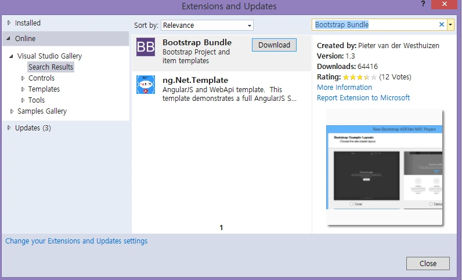Image resolution: width=462 pixels, height=280 pixels.
Task: Clear the search box with X icon
Action: [x=441, y=25]
